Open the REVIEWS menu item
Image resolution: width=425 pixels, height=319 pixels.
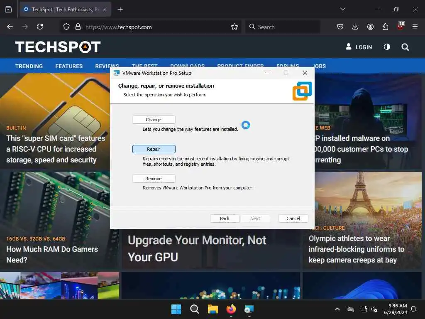coord(107,66)
